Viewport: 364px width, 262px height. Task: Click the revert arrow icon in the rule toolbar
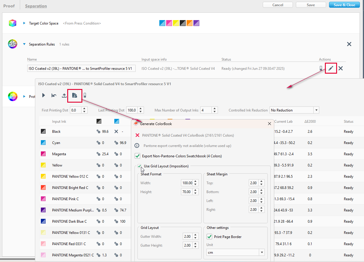point(54,95)
